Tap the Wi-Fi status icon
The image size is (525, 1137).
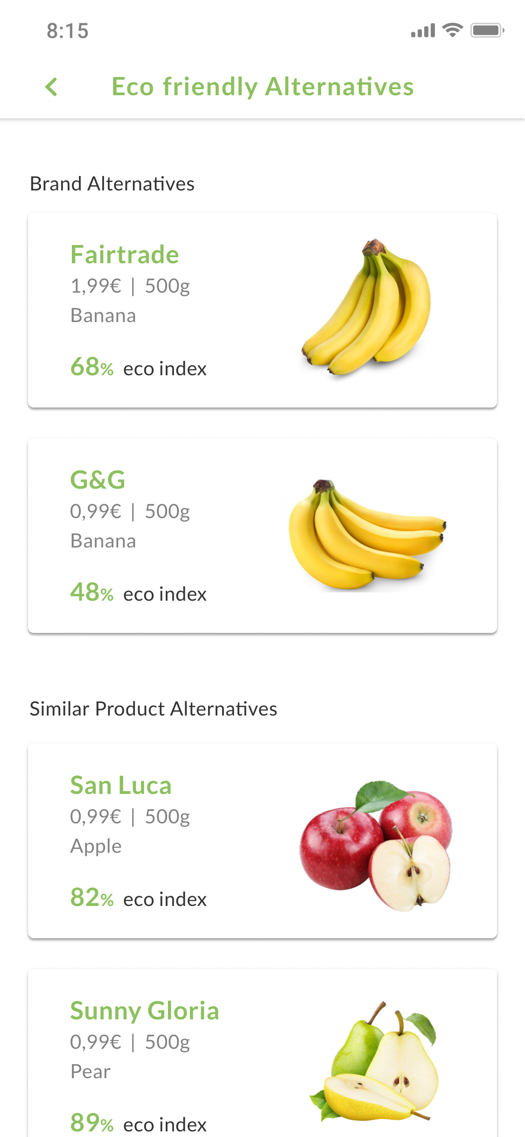[x=452, y=30]
